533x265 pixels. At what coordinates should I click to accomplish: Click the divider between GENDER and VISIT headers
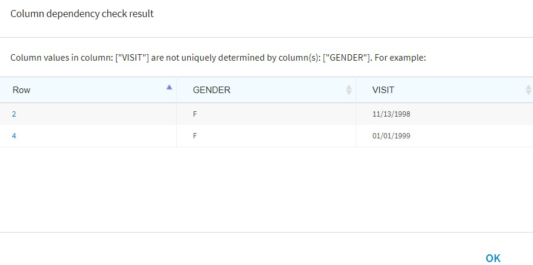tap(356, 90)
